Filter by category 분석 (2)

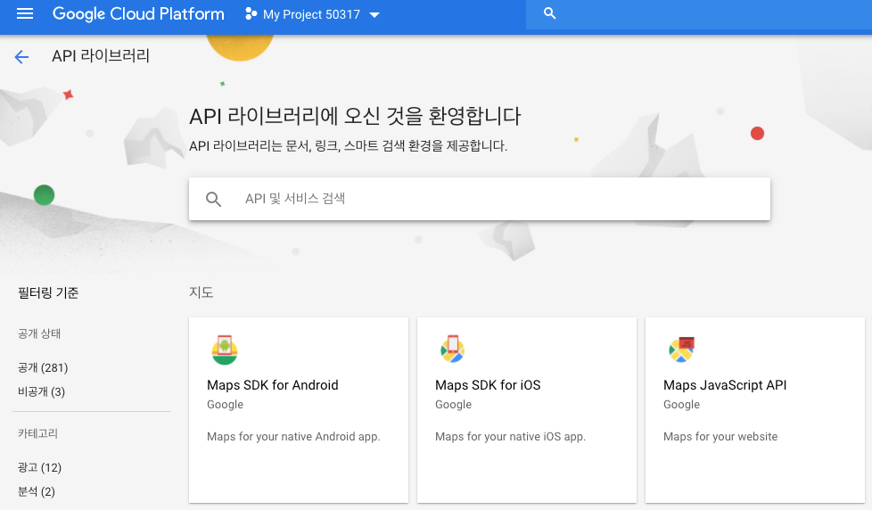[37, 491]
